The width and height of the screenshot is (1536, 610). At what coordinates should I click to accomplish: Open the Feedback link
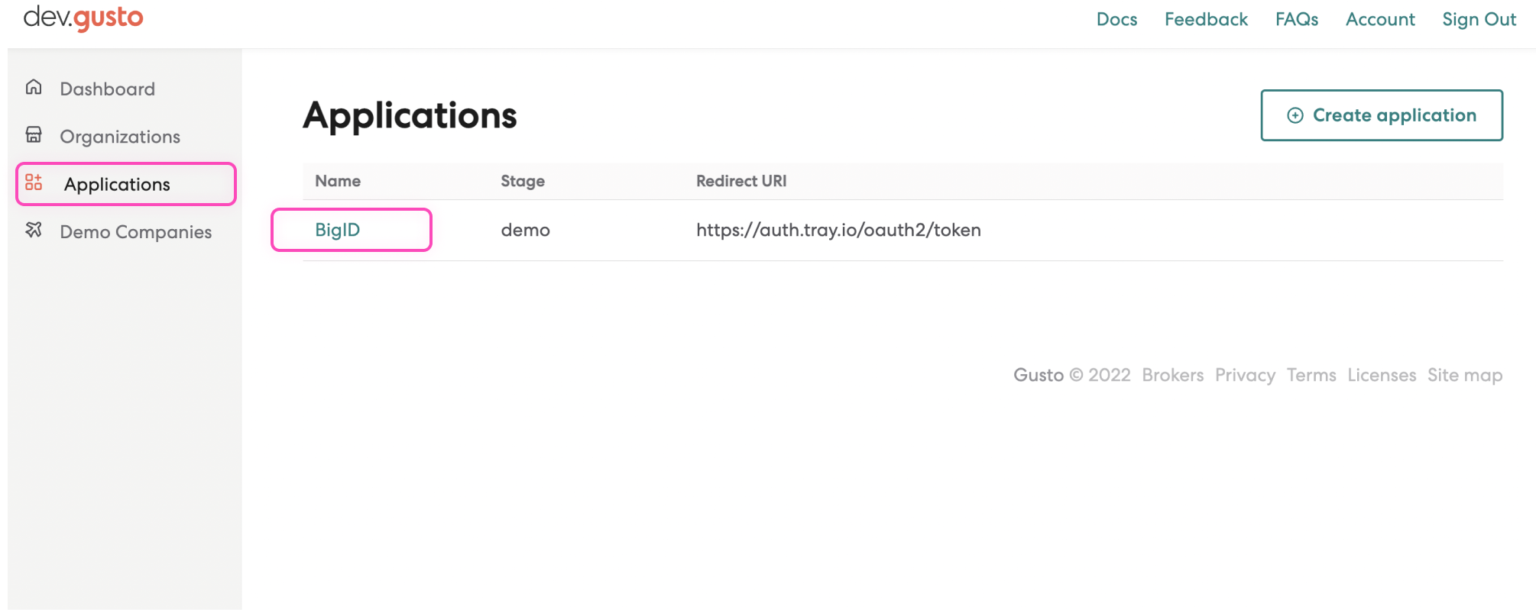pyautogui.click(x=1206, y=20)
